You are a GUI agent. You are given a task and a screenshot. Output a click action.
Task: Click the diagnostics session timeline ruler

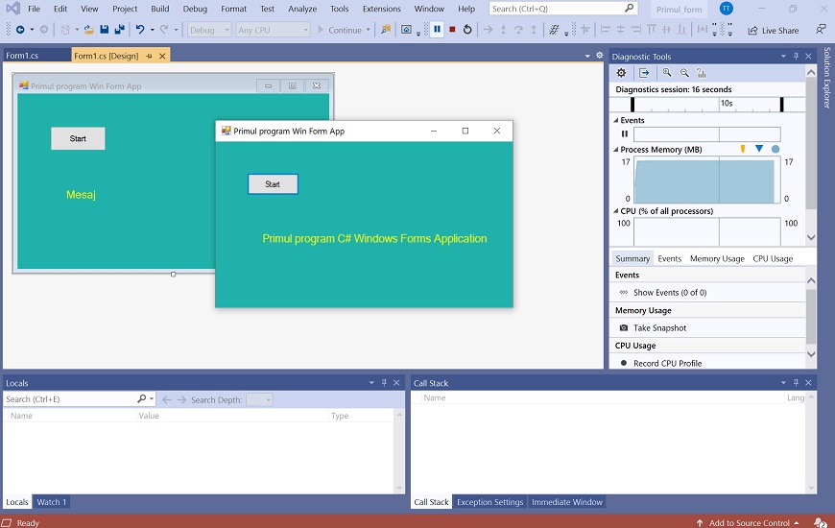pyautogui.click(x=706, y=103)
